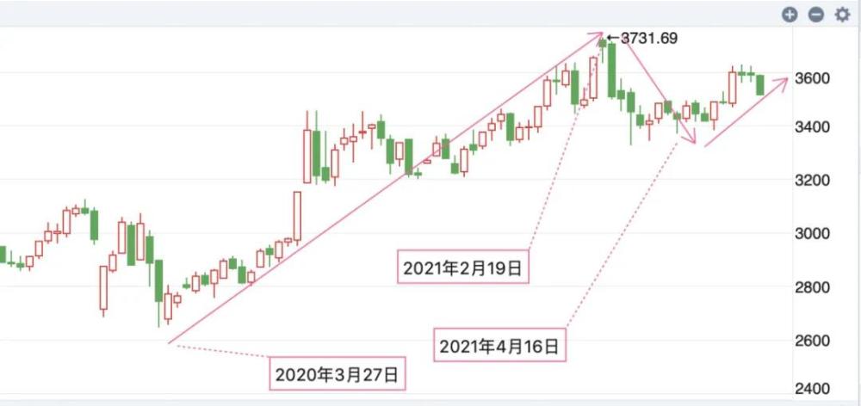Click the 2021年4月16日 date label
861x406 pixels.
(500, 347)
